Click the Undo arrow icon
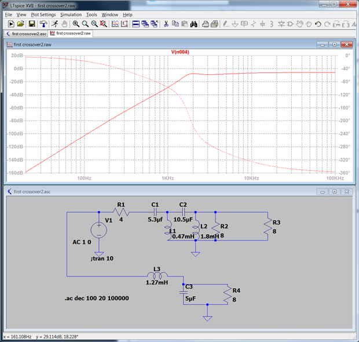 (x=317, y=24)
